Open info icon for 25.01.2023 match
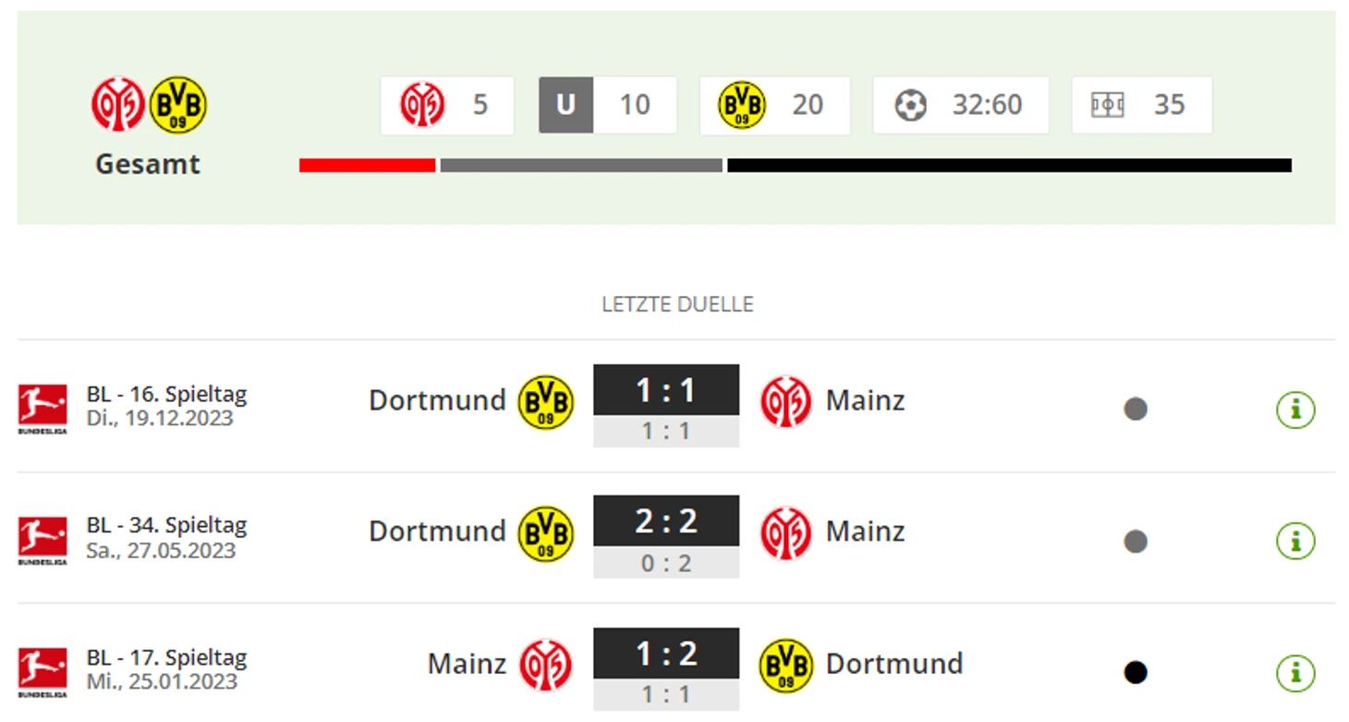Screen dimensions: 1349x722 pyautogui.click(x=1295, y=673)
